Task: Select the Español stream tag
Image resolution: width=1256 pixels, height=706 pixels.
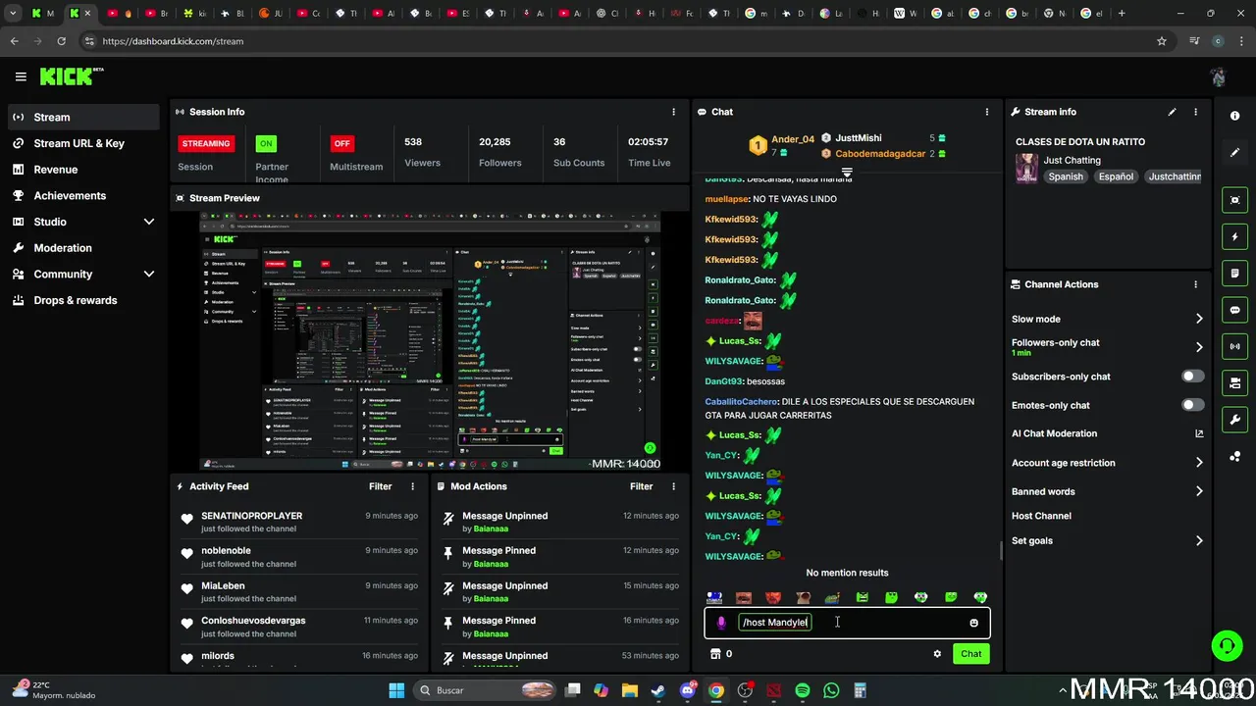Action: (x=1116, y=176)
